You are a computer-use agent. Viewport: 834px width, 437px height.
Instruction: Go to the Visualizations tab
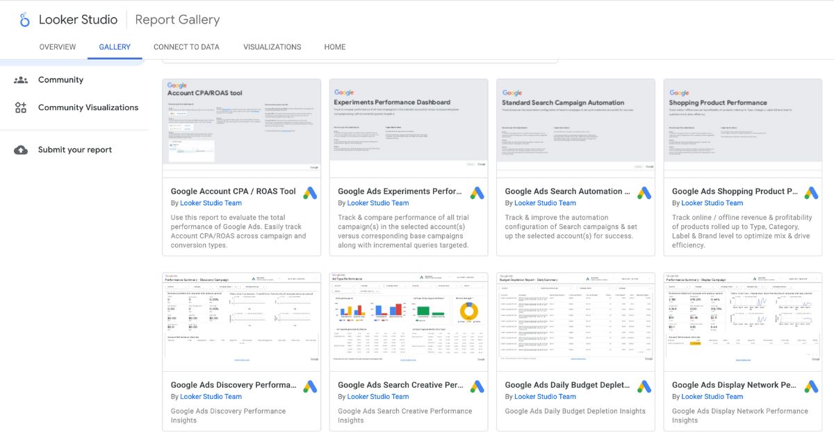tap(272, 47)
